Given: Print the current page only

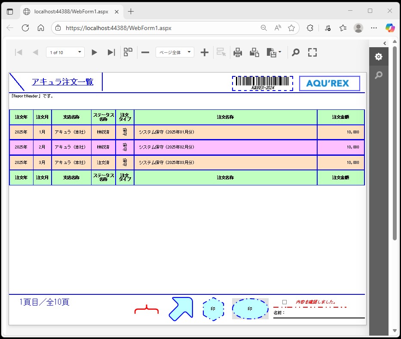Looking at the screenshot, I should point(254,52).
